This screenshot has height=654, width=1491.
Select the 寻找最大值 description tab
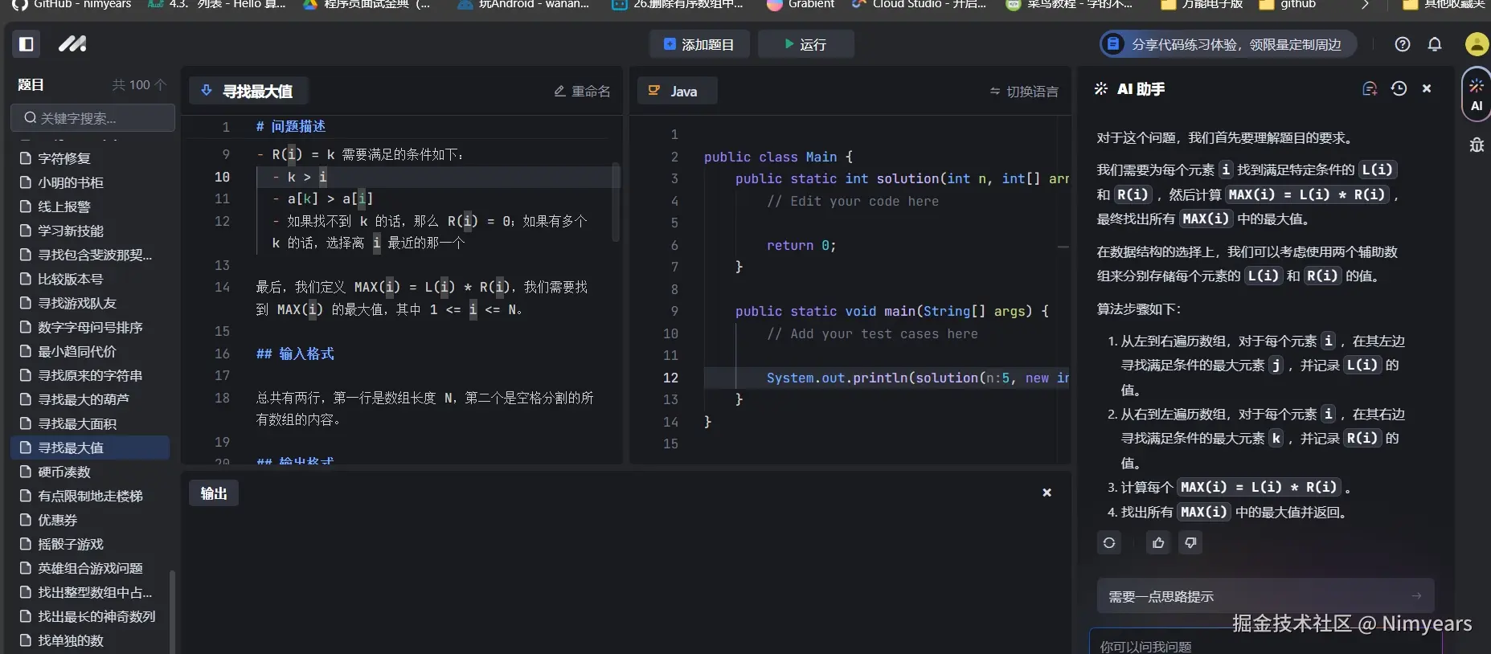pyautogui.click(x=248, y=92)
